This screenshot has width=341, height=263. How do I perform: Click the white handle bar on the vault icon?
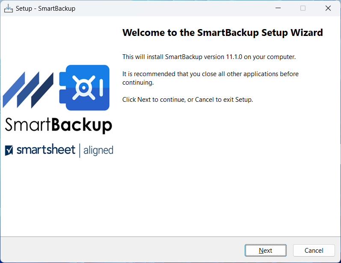101,88
